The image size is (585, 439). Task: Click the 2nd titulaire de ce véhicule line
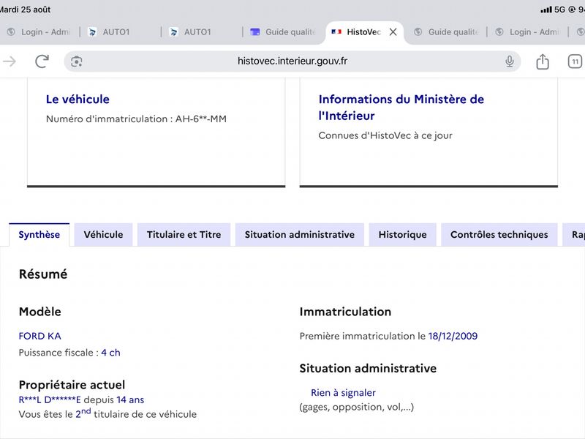click(107, 413)
